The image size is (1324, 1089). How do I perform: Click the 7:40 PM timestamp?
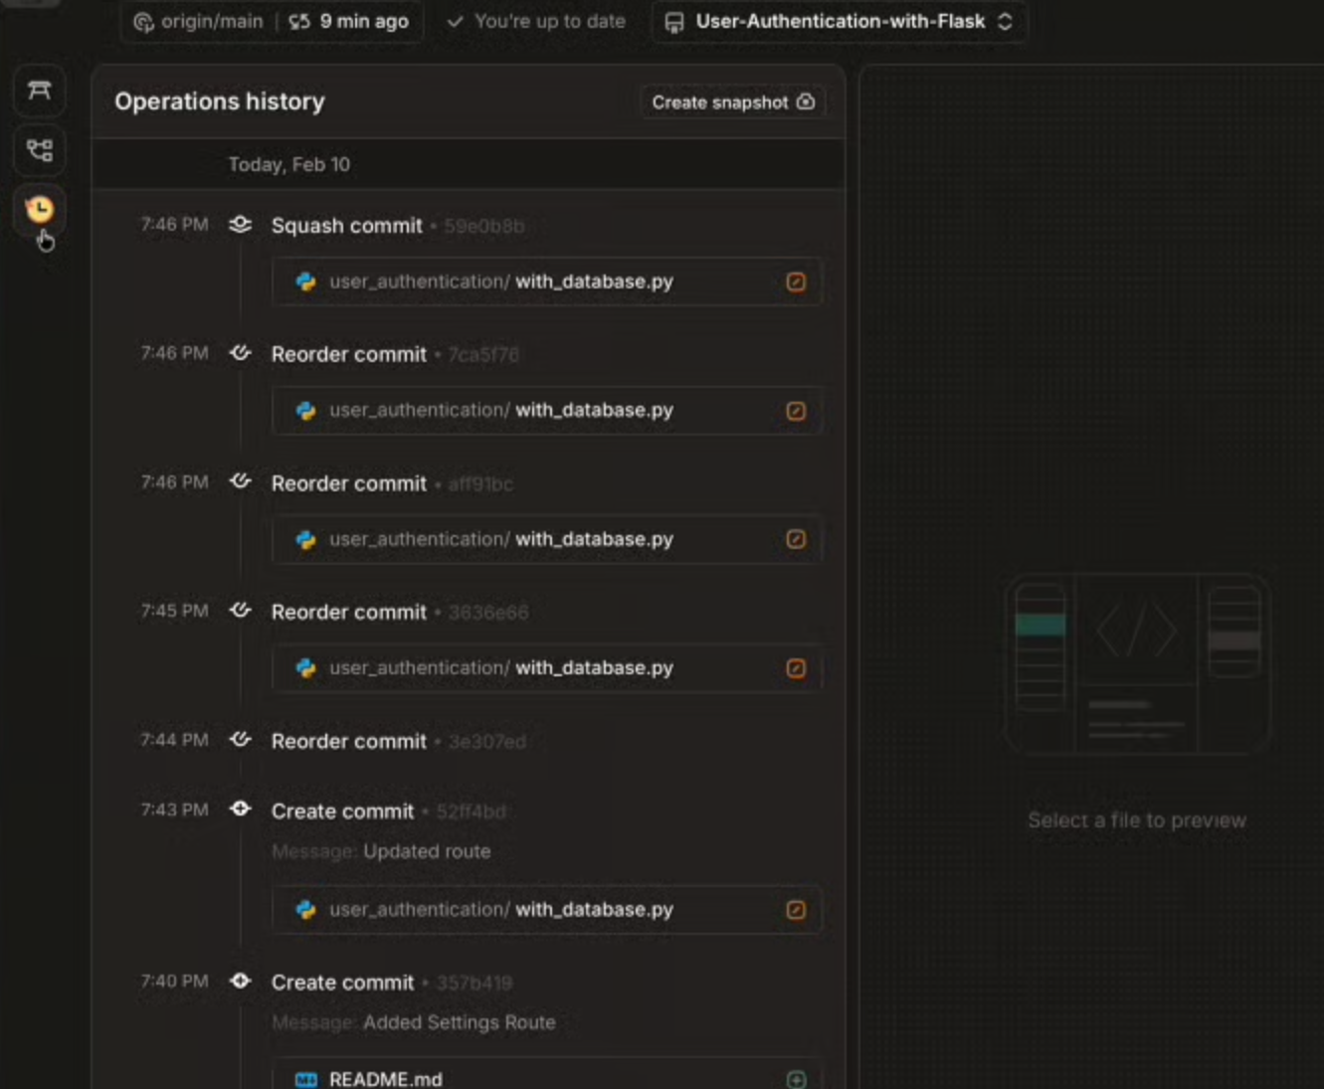coord(174,982)
